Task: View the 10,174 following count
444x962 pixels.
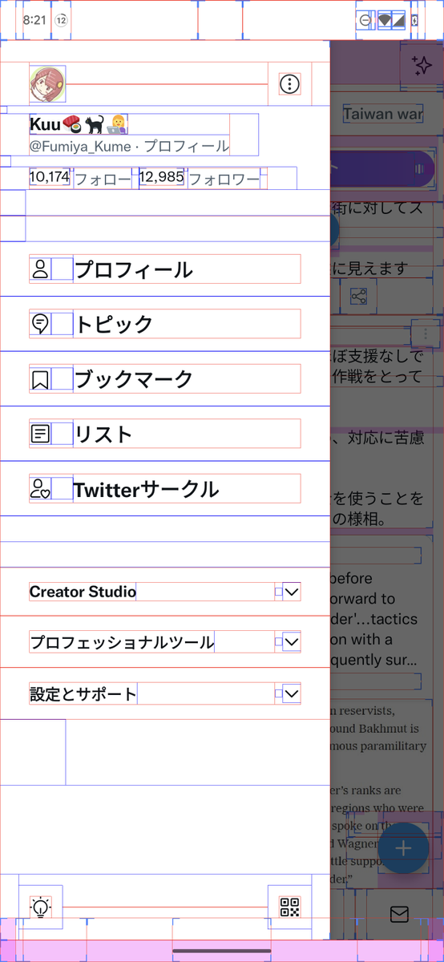Action: click(x=50, y=177)
